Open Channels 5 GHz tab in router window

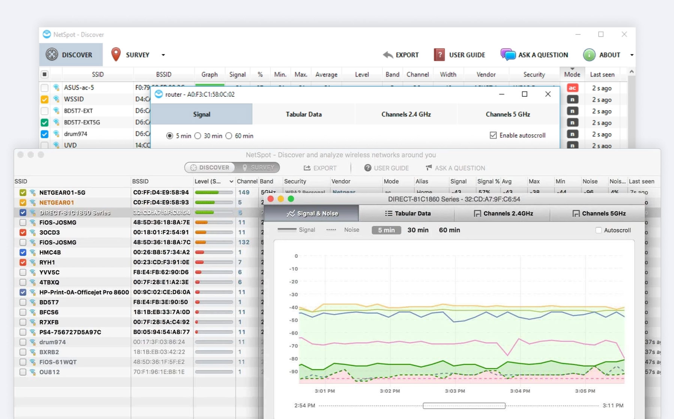[508, 114]
